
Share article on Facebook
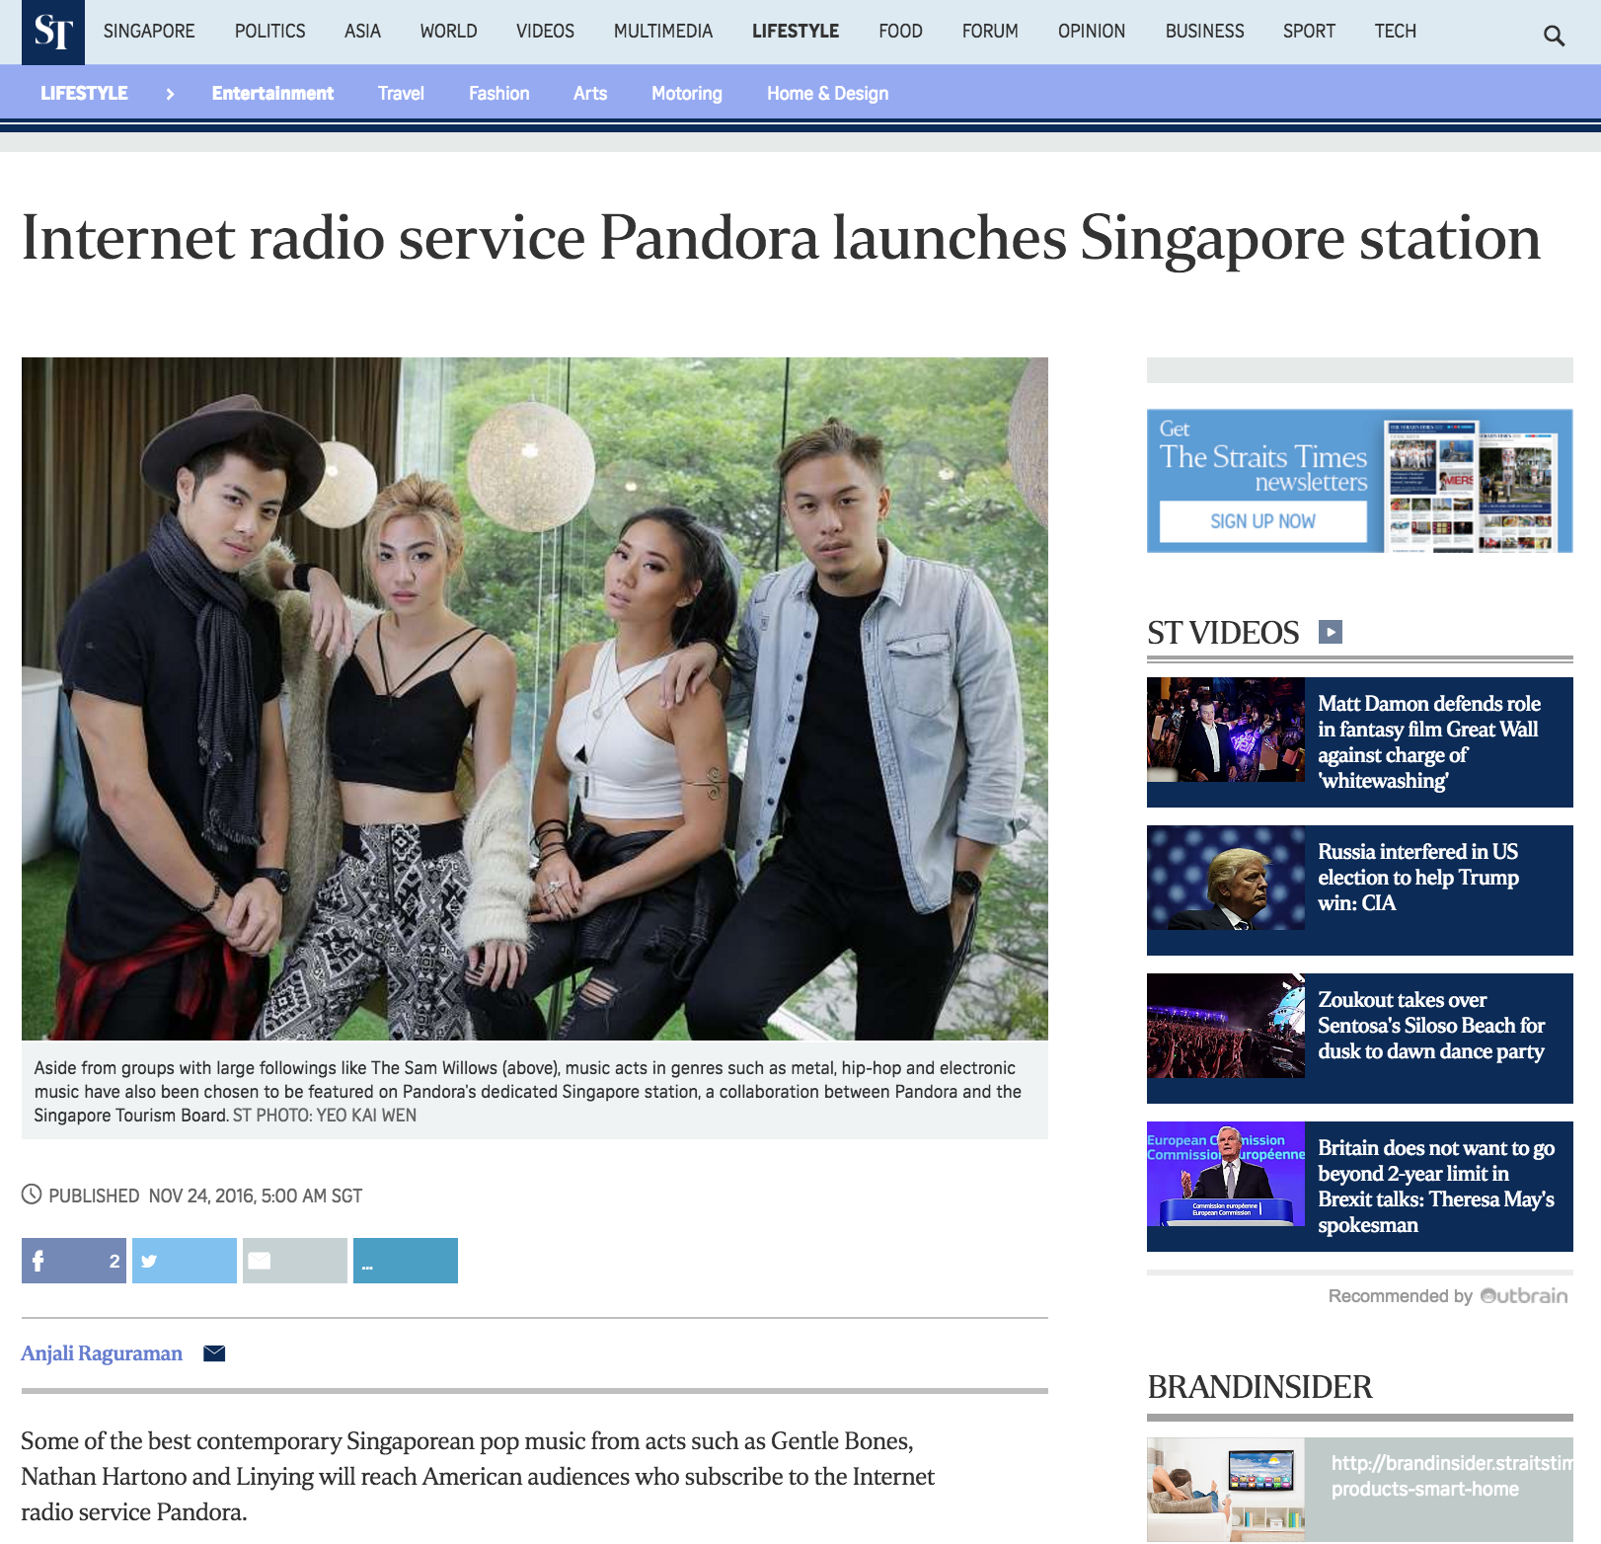tap(74, 1261)
